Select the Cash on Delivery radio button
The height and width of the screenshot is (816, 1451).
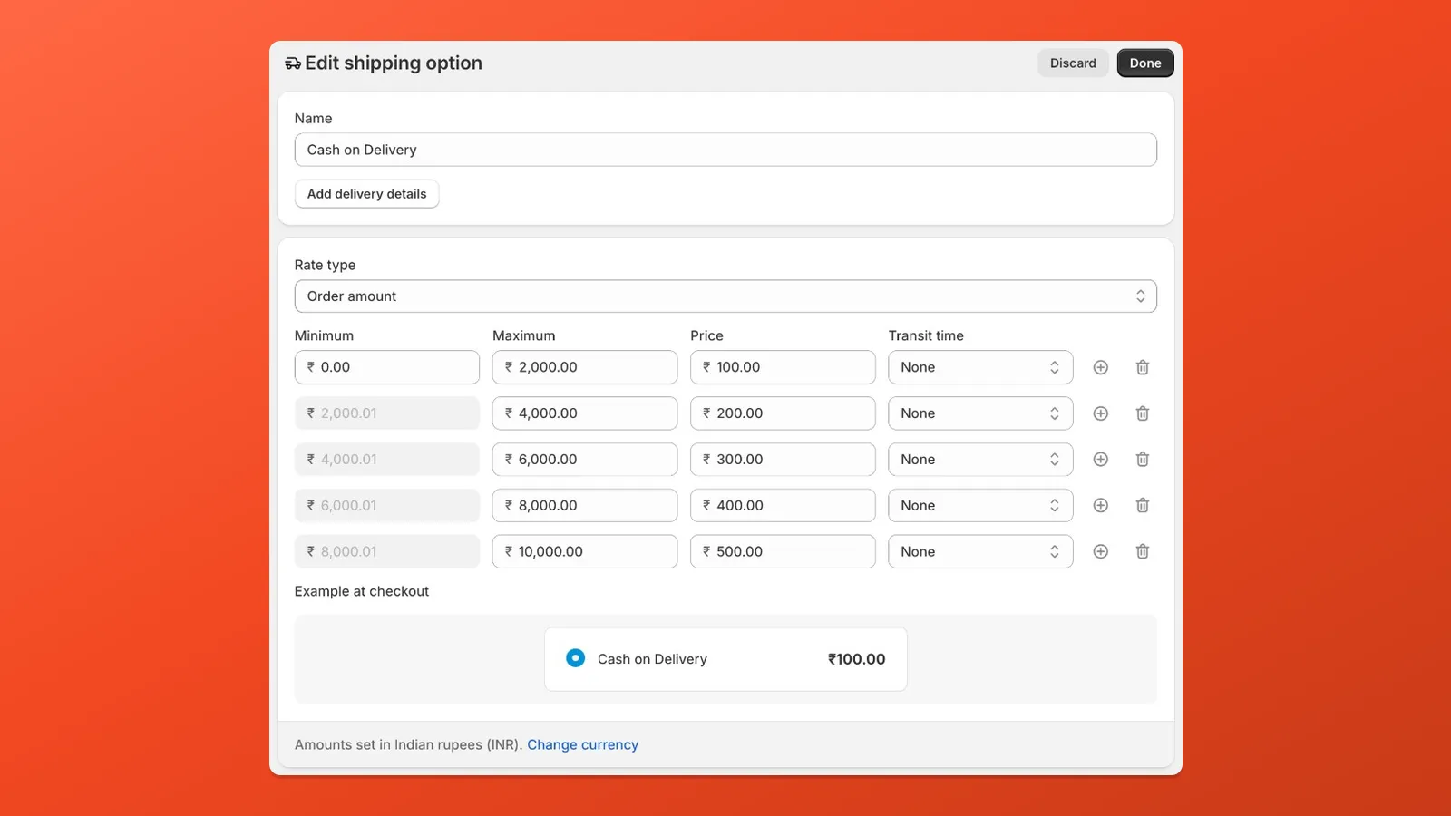click(575, 657)
